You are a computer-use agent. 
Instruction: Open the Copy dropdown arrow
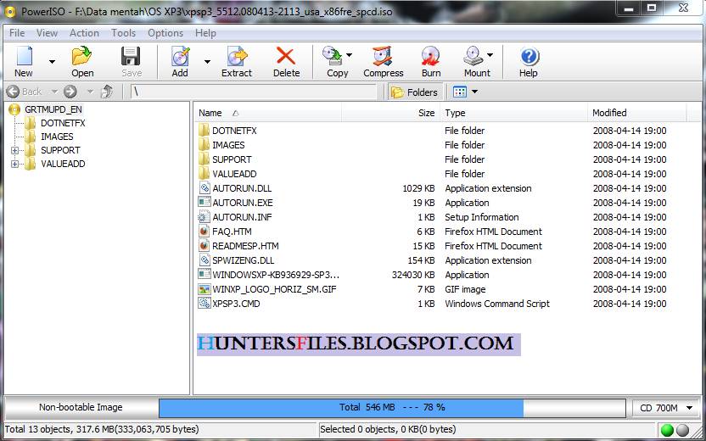[x=350, y=55]
